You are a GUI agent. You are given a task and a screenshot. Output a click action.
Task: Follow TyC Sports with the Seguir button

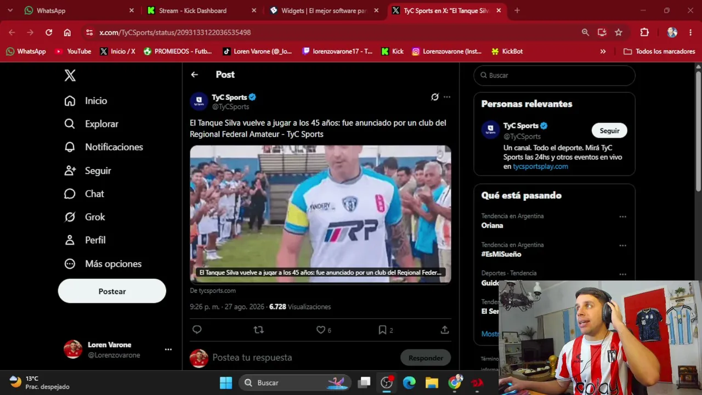[609, 131]
